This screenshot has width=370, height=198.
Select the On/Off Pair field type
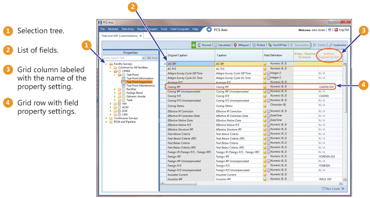click(277, 45)
